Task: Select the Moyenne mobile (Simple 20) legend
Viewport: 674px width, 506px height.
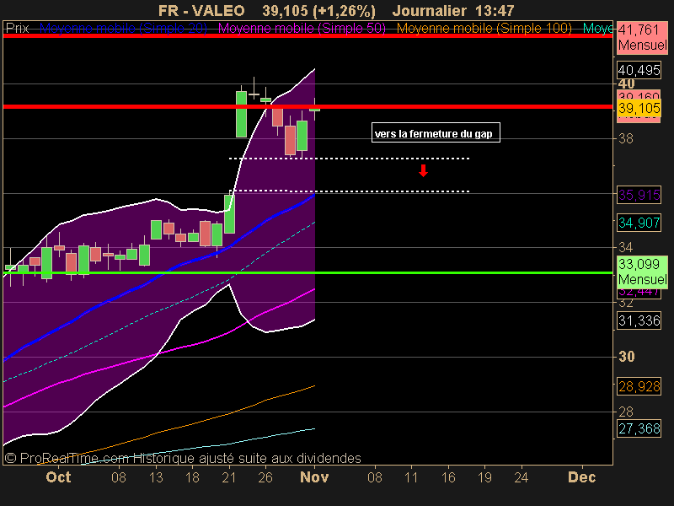Action: pyautogui.click(x=123, y=29)
